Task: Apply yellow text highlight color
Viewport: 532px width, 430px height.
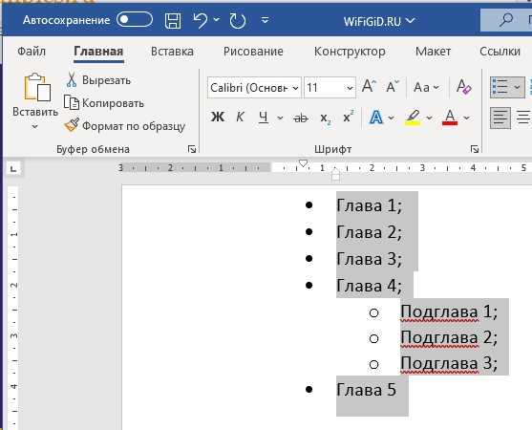Action: pyautogui.click(x=413, y=118)
